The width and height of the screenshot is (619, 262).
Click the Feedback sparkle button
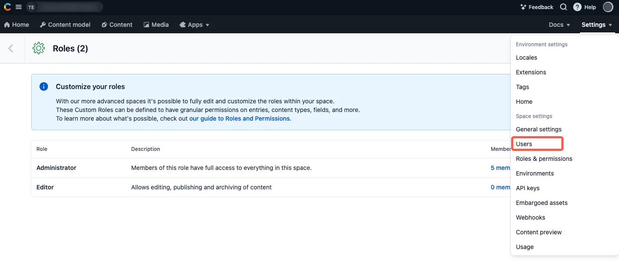tap(537, 7)
